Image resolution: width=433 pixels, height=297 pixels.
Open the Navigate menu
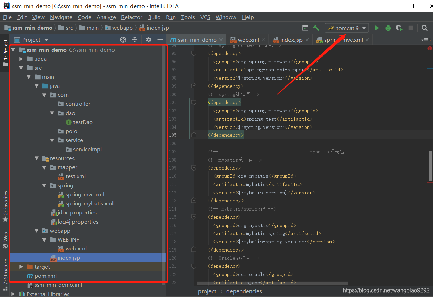[x=61, y=17]
